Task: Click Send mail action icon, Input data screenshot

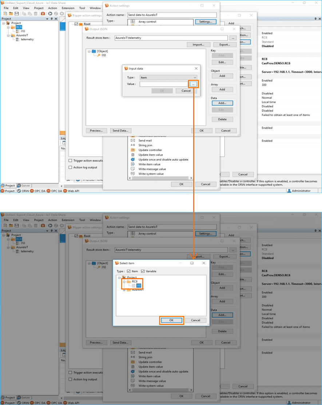Action: click(133, 140)
